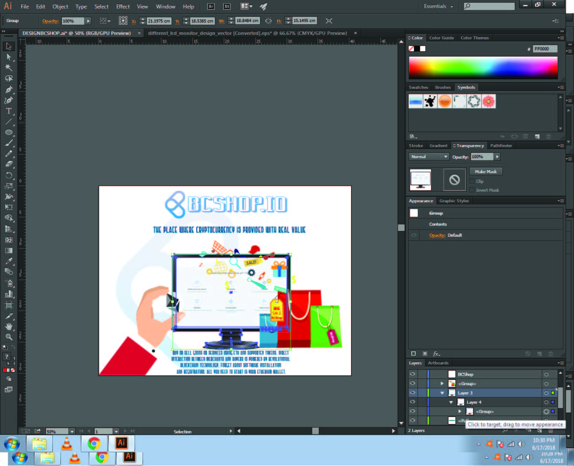Click the Opacity link in control bar

tap(50, 21)
